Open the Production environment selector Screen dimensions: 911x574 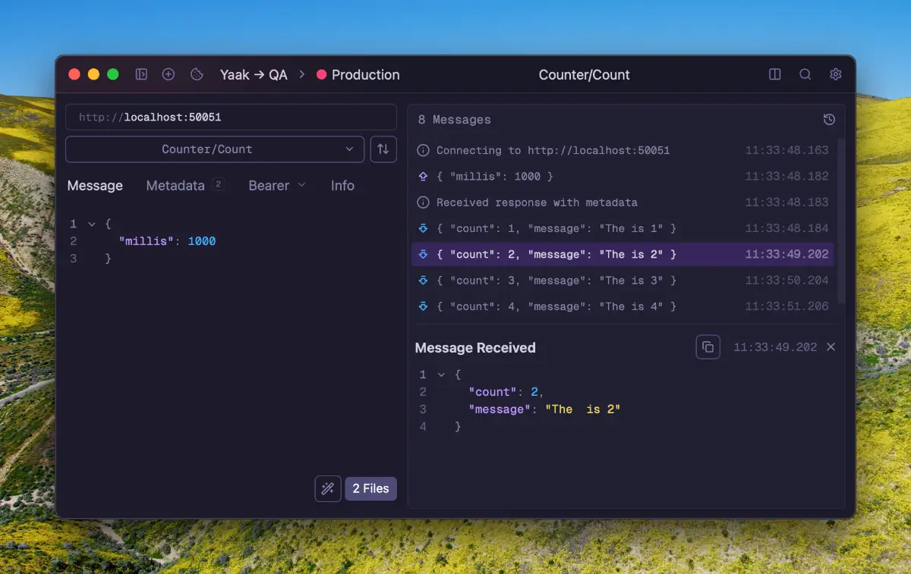[358, 74]
